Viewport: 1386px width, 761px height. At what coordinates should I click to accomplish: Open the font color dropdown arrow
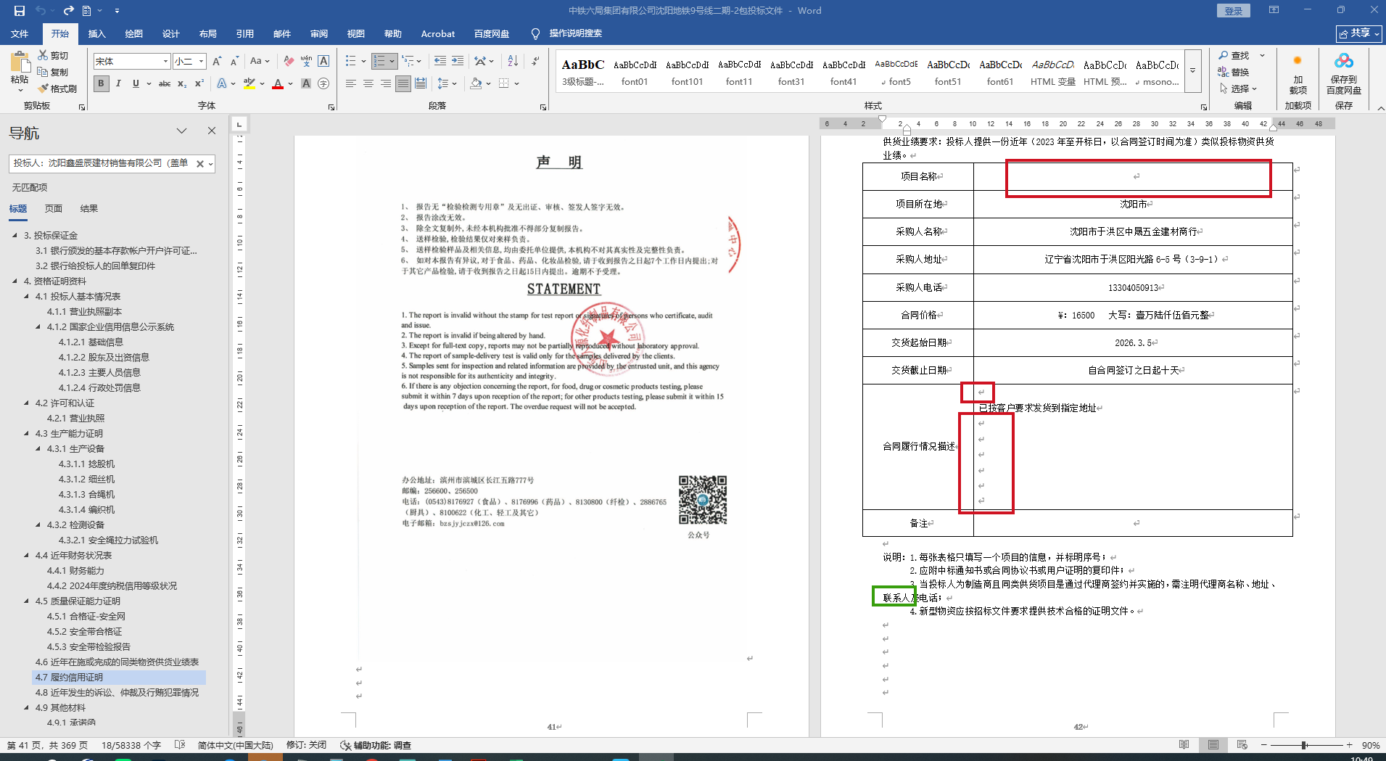(x=291, y=84)
